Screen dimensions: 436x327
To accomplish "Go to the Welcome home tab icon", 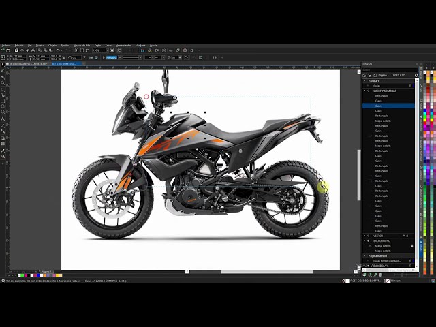I will pos(7,63).
